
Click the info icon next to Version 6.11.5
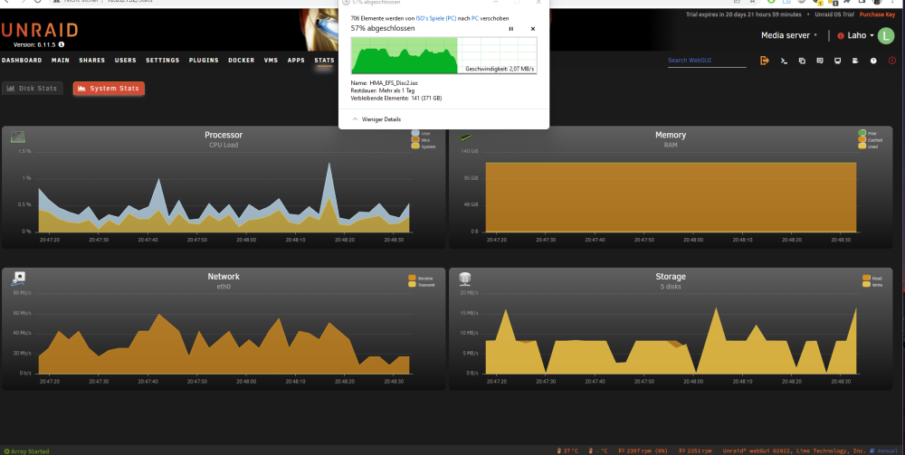click(x=62, y=43)
